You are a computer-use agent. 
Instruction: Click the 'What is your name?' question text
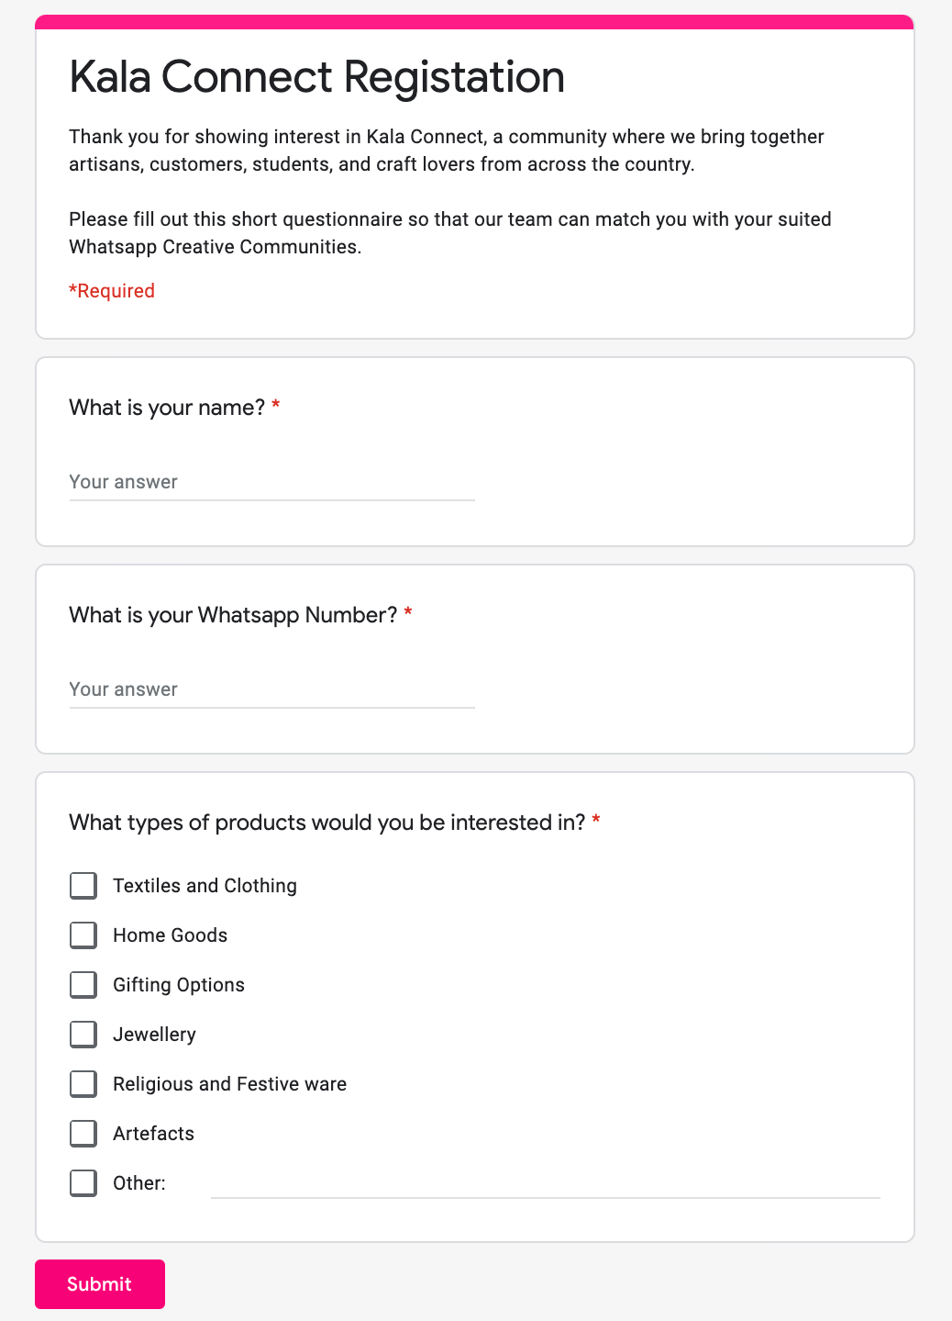167,408
